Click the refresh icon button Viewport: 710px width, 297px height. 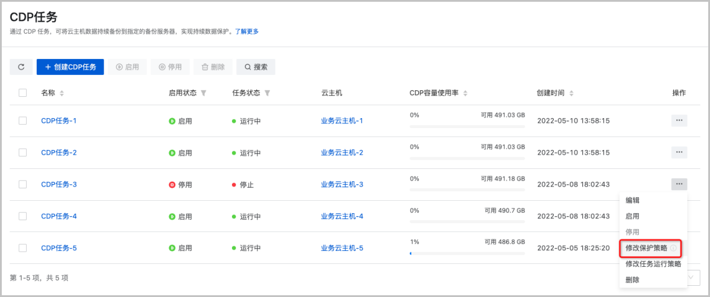[21, 67]
